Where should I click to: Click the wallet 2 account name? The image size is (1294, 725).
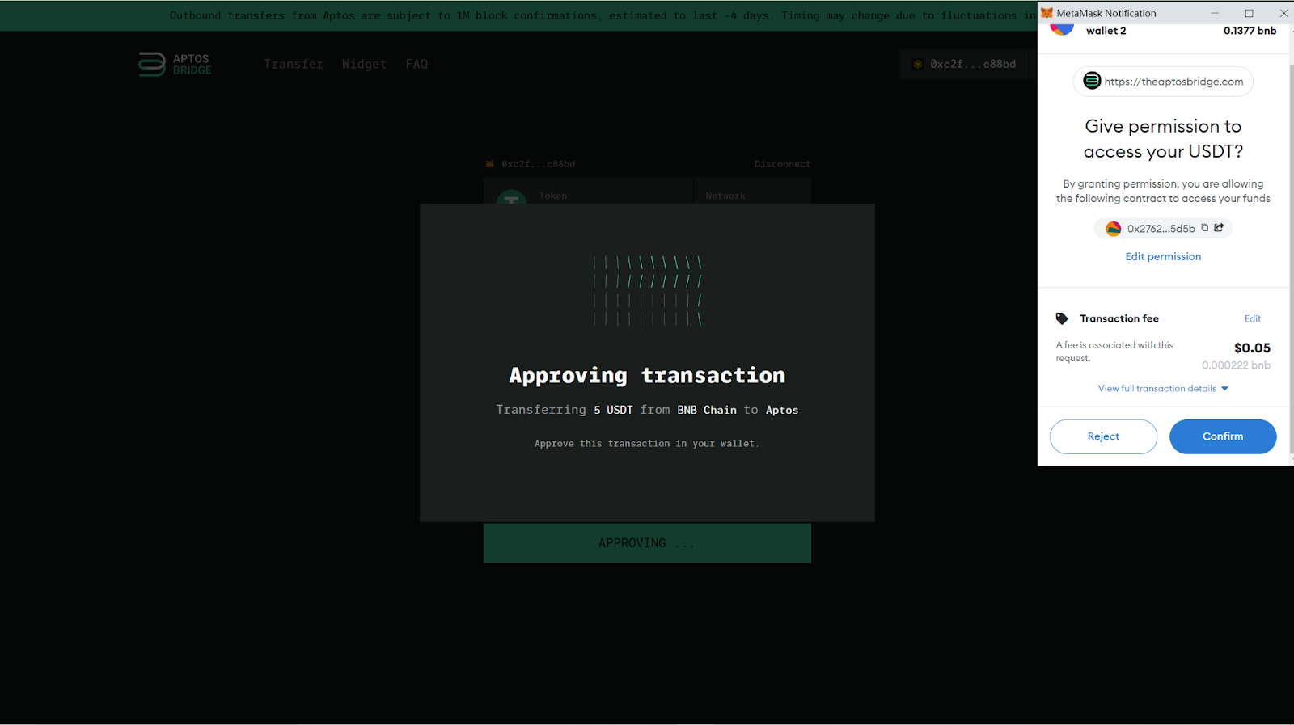click(1106, 31)
